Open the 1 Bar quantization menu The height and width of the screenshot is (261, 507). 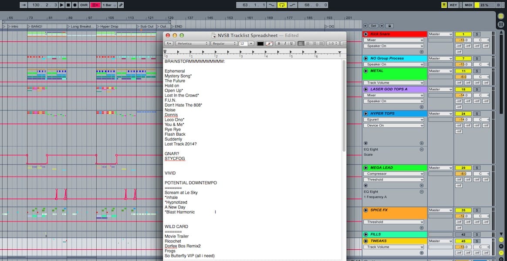point(108,5)
